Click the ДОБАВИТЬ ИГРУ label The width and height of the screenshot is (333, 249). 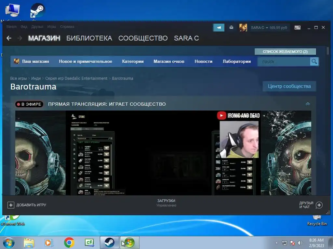tap(31, 205)
